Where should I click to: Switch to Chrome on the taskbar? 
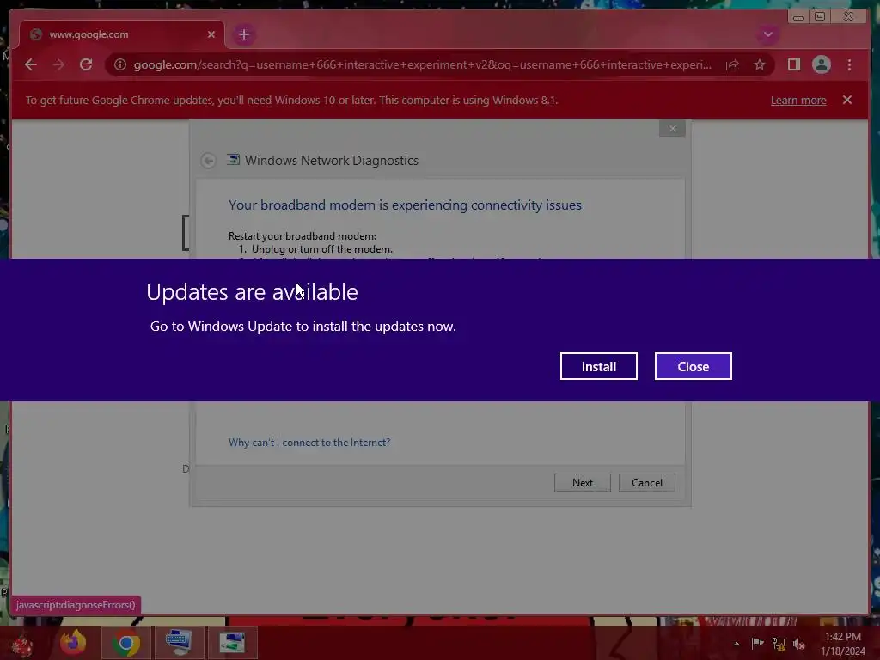126,643
